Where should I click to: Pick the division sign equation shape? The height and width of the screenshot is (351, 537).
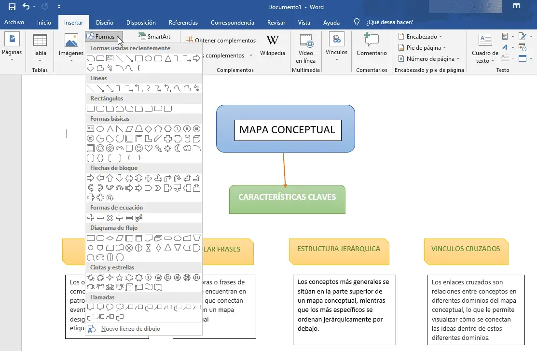tap(120, 218)
